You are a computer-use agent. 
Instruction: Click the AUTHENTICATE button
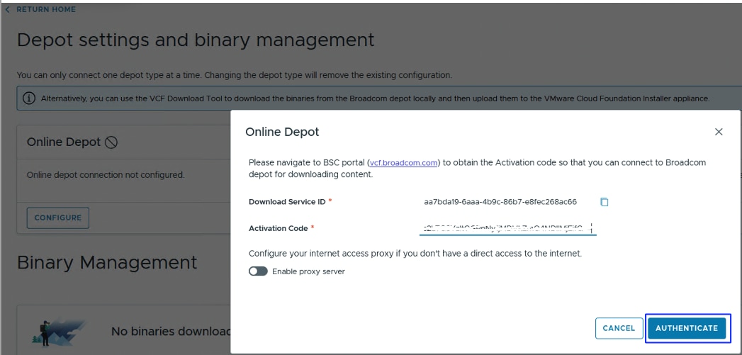coord(687,328)
